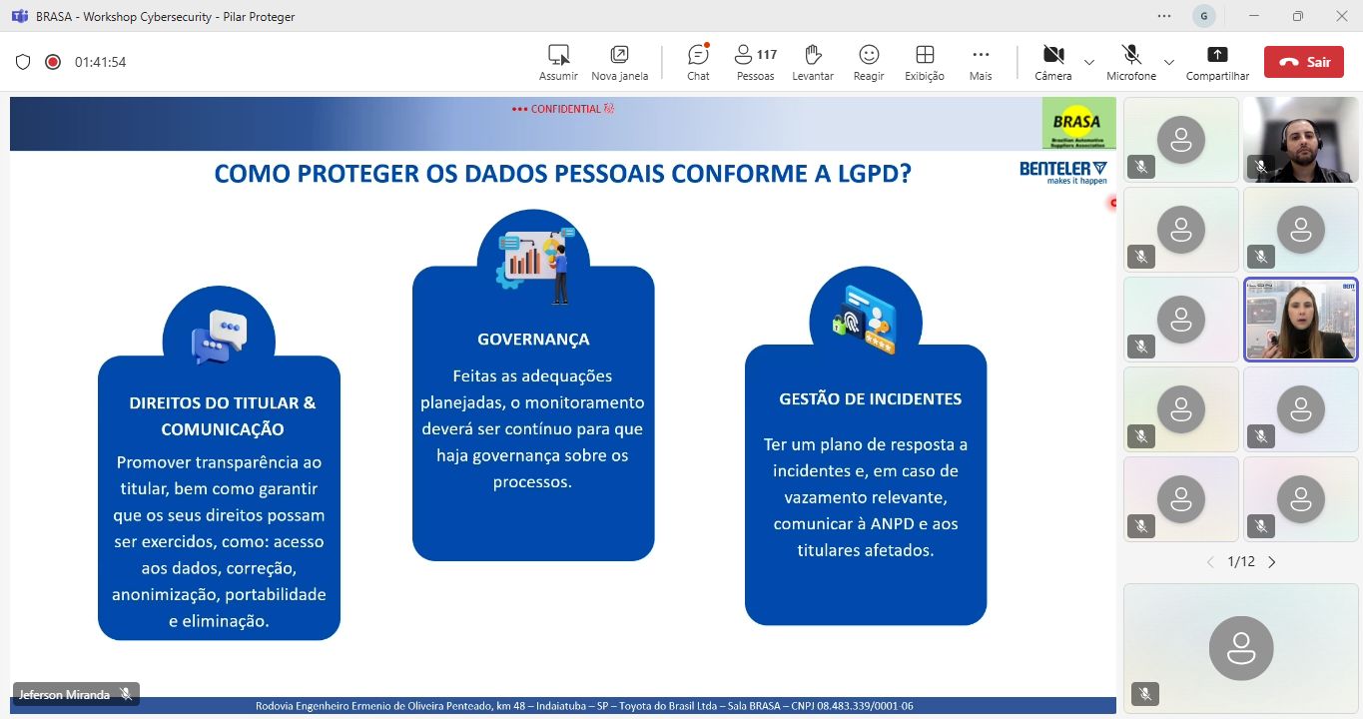This screenshot has width=1363, height=719.
Task: Click Compartilhar to share screen
Action: click(1217, 62)
